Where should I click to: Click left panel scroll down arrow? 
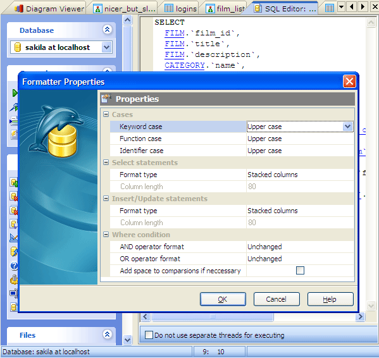point(127,340)
